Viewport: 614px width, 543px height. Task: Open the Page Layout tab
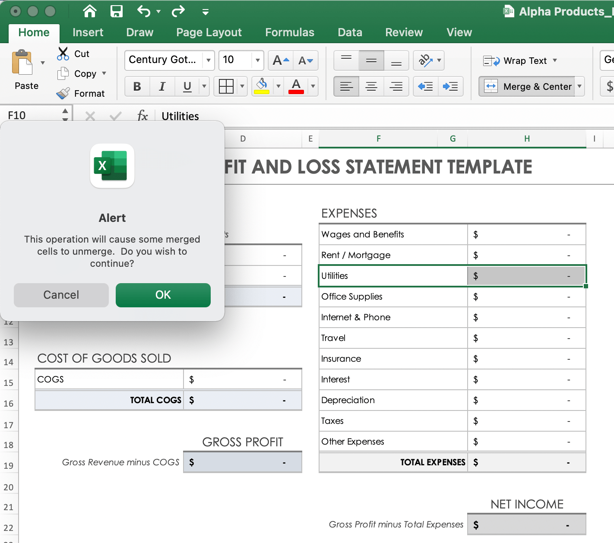209,32
